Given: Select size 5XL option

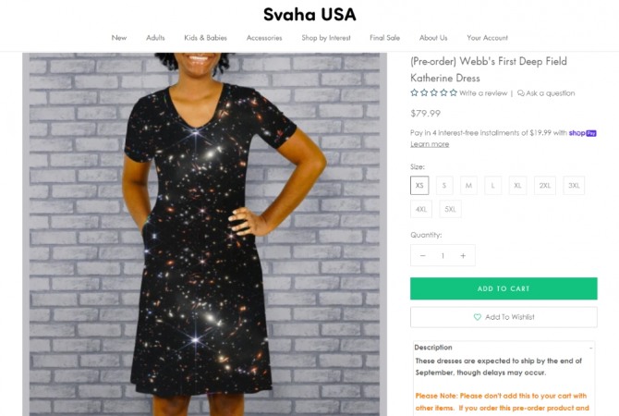Looking at the screenshot, I should 450,210.
